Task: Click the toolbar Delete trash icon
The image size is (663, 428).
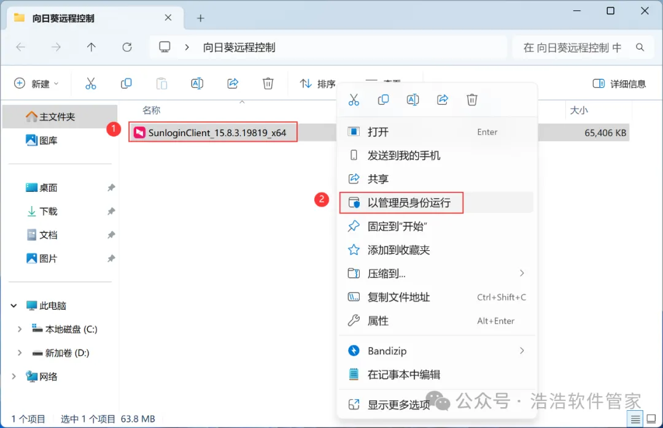Action: click(268, 83)
